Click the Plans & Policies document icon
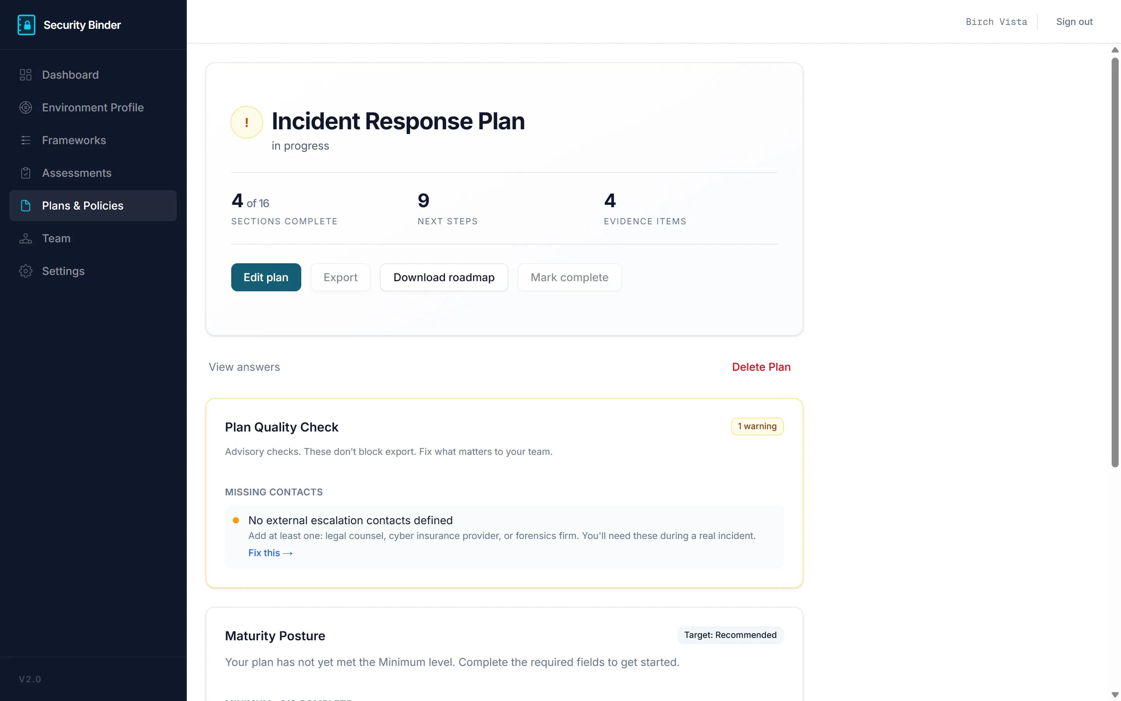1121x701 pixels. pos(25,205)
